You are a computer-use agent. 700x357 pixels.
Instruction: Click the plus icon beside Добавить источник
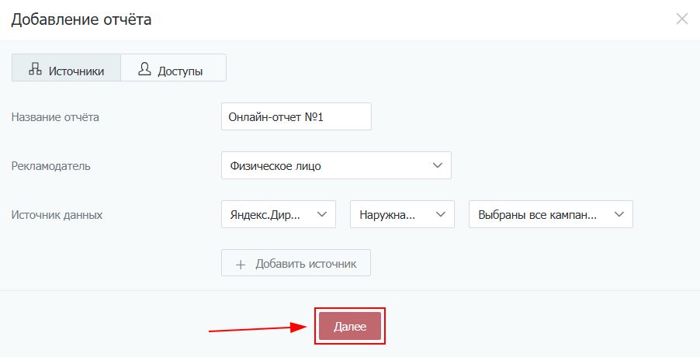click(x=241, y=264)
